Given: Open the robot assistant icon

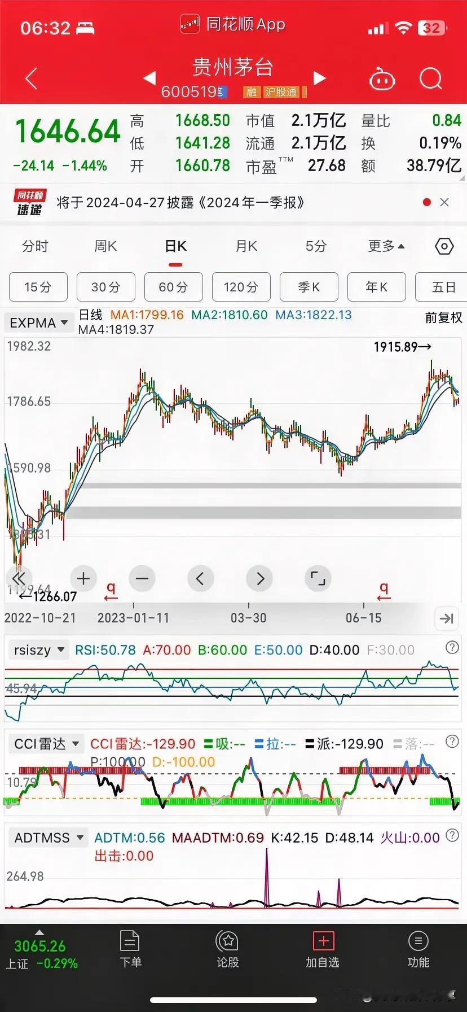Looking at the screenshot, I should pyautogui.click(x=382, y=79).
